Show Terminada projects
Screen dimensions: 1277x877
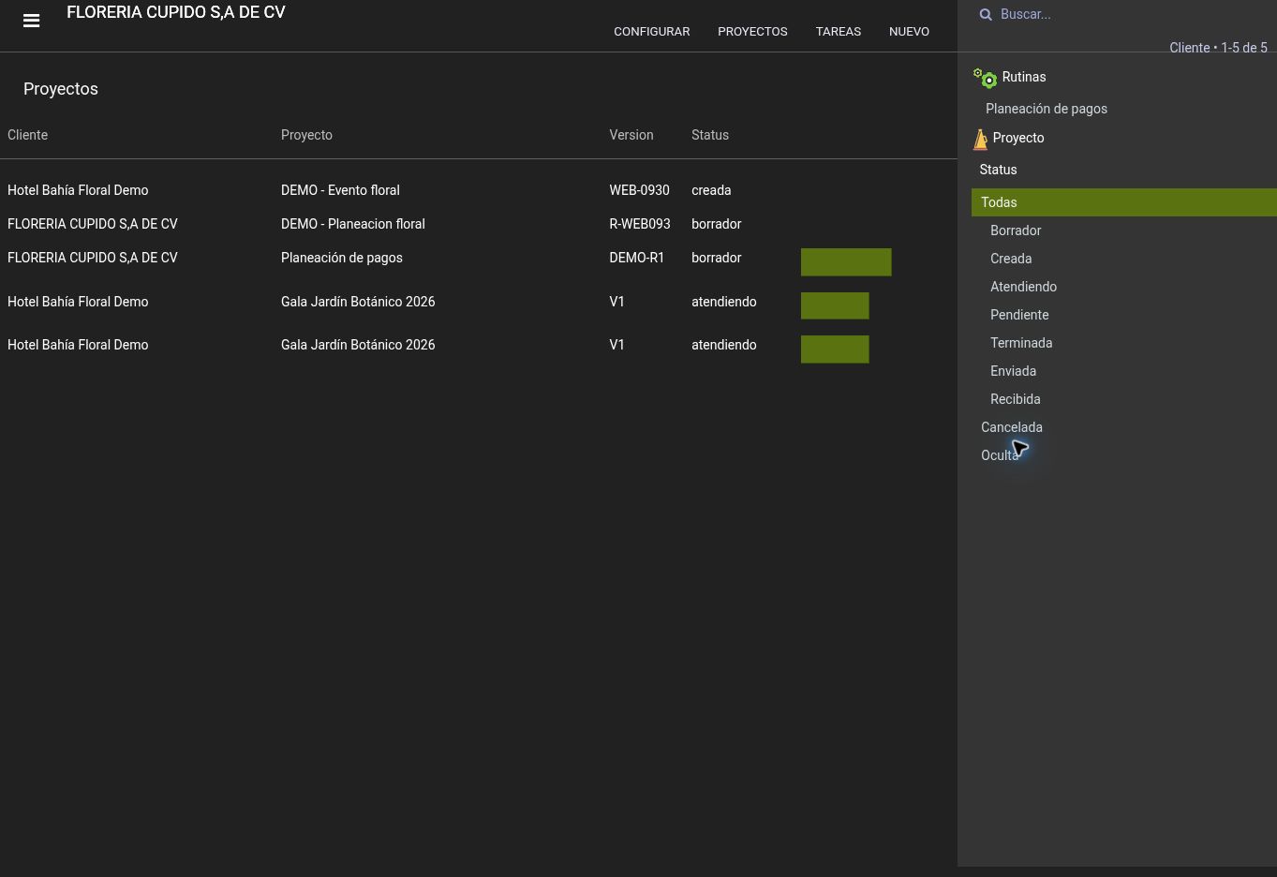(1021, 343)
